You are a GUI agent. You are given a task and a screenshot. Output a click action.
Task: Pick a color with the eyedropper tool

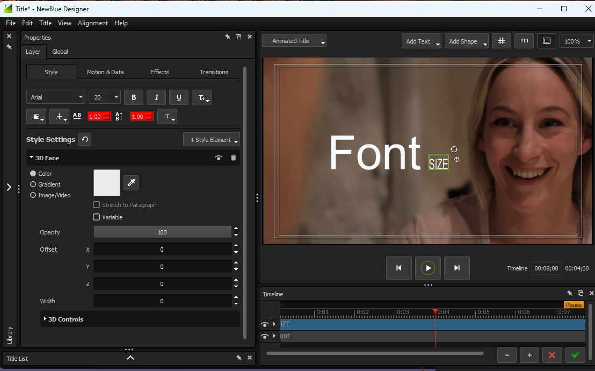click(x=131, y=183)
